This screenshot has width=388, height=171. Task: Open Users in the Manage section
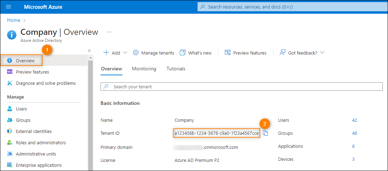(x=21, y=109)
